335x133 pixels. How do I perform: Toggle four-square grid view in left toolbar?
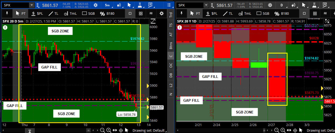click(x=141, y=13)
